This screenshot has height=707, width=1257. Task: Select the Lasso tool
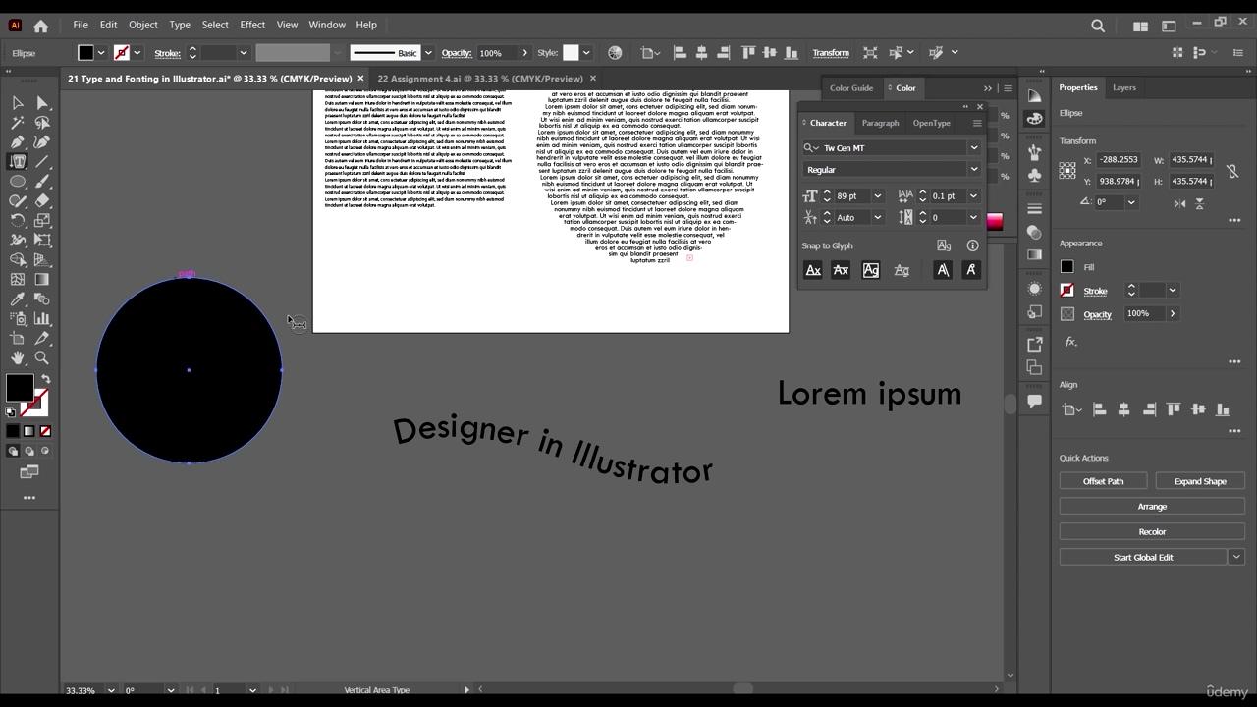point(42,123)
